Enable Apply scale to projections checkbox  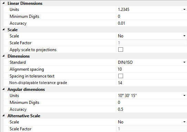[x=121, y=50]
